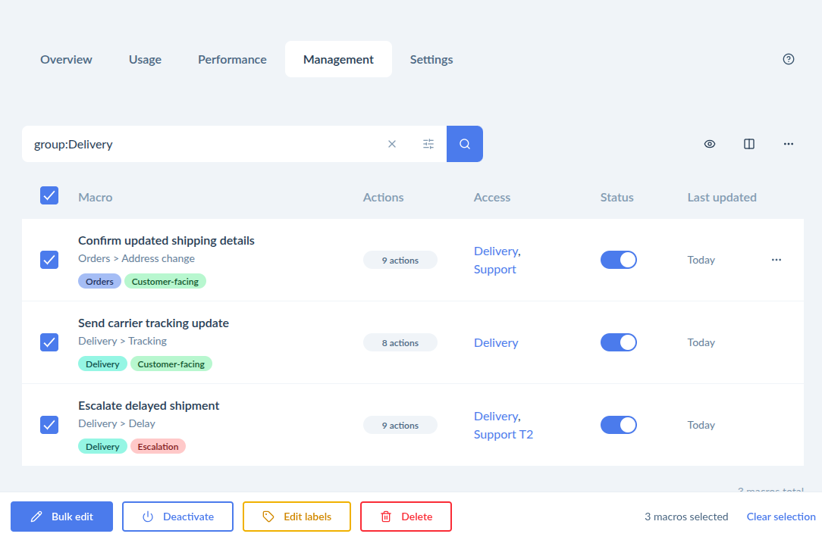822x540 pixels.
Task: Toggle the select-all macros checkbox
Action: [x=49, y=195]
